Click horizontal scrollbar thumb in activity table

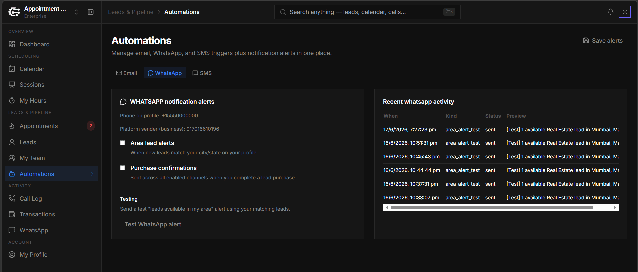click(492, 208)
